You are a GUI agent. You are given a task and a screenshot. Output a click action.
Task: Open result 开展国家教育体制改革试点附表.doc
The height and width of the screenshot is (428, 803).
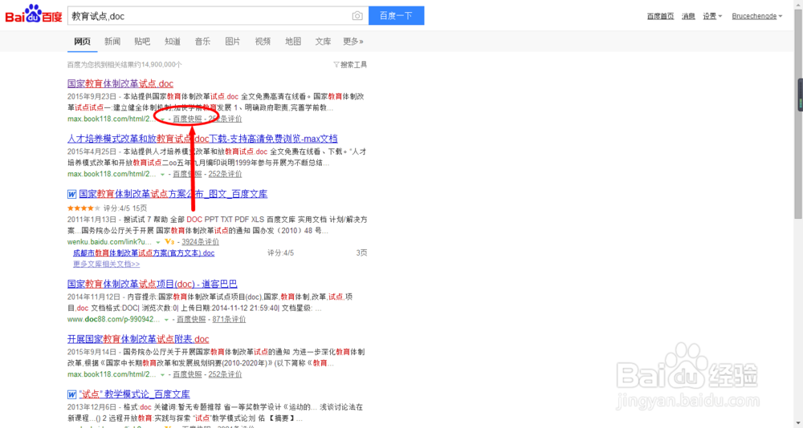[x=138, y=340]
